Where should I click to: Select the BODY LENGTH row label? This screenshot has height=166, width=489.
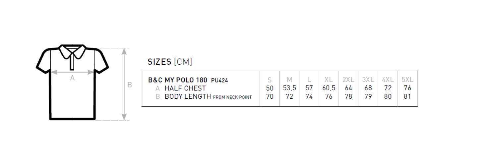pos(188,97)
